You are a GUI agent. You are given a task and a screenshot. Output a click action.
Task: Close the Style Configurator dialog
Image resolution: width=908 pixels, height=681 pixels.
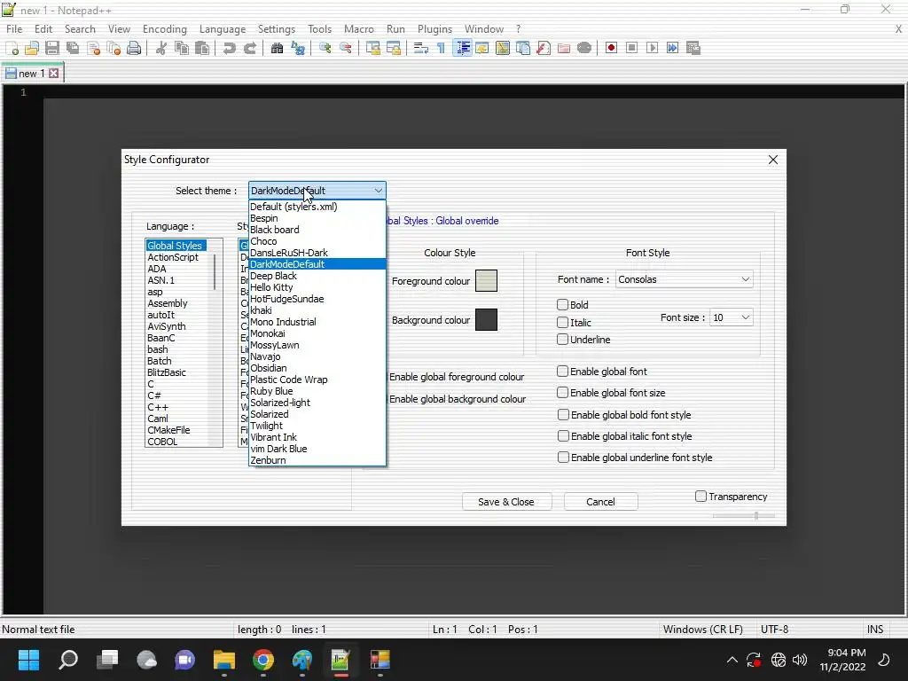(x=772, y=160)
